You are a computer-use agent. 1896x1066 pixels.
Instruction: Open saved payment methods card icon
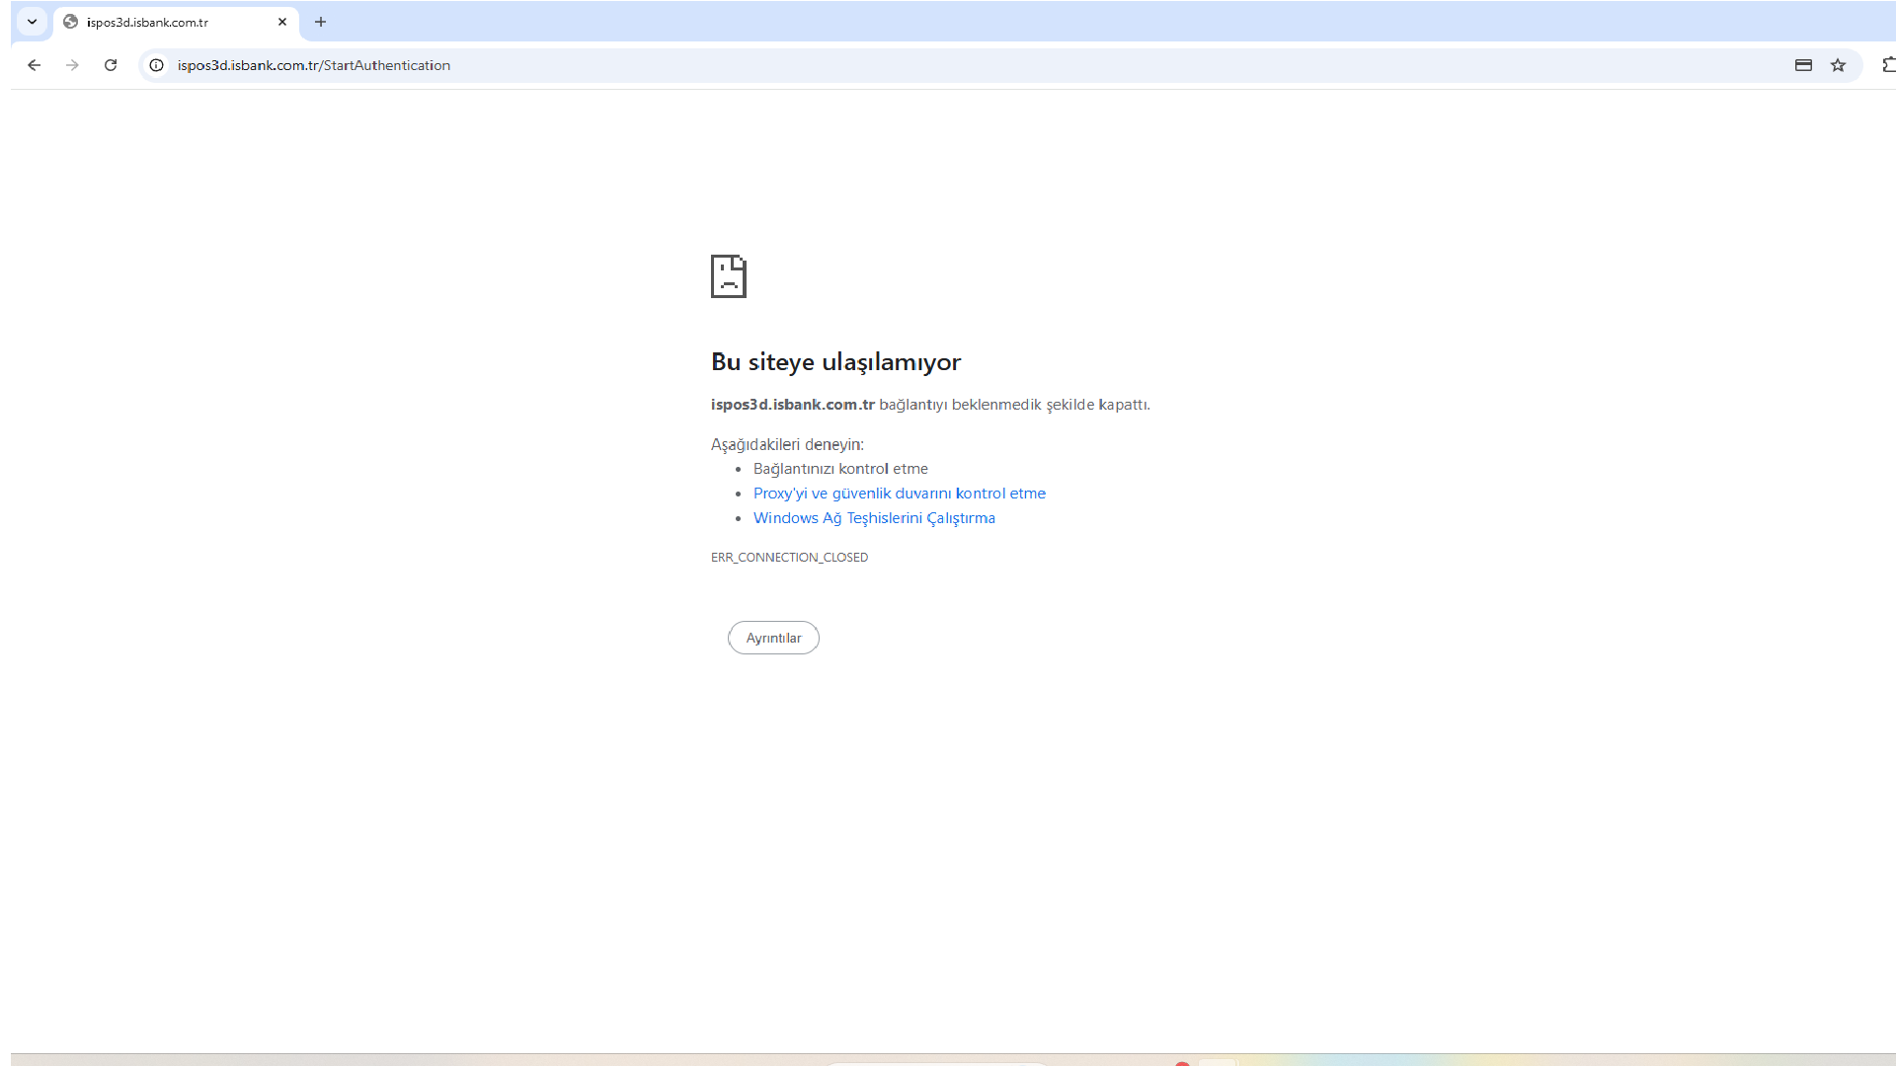click(1803, 65)
